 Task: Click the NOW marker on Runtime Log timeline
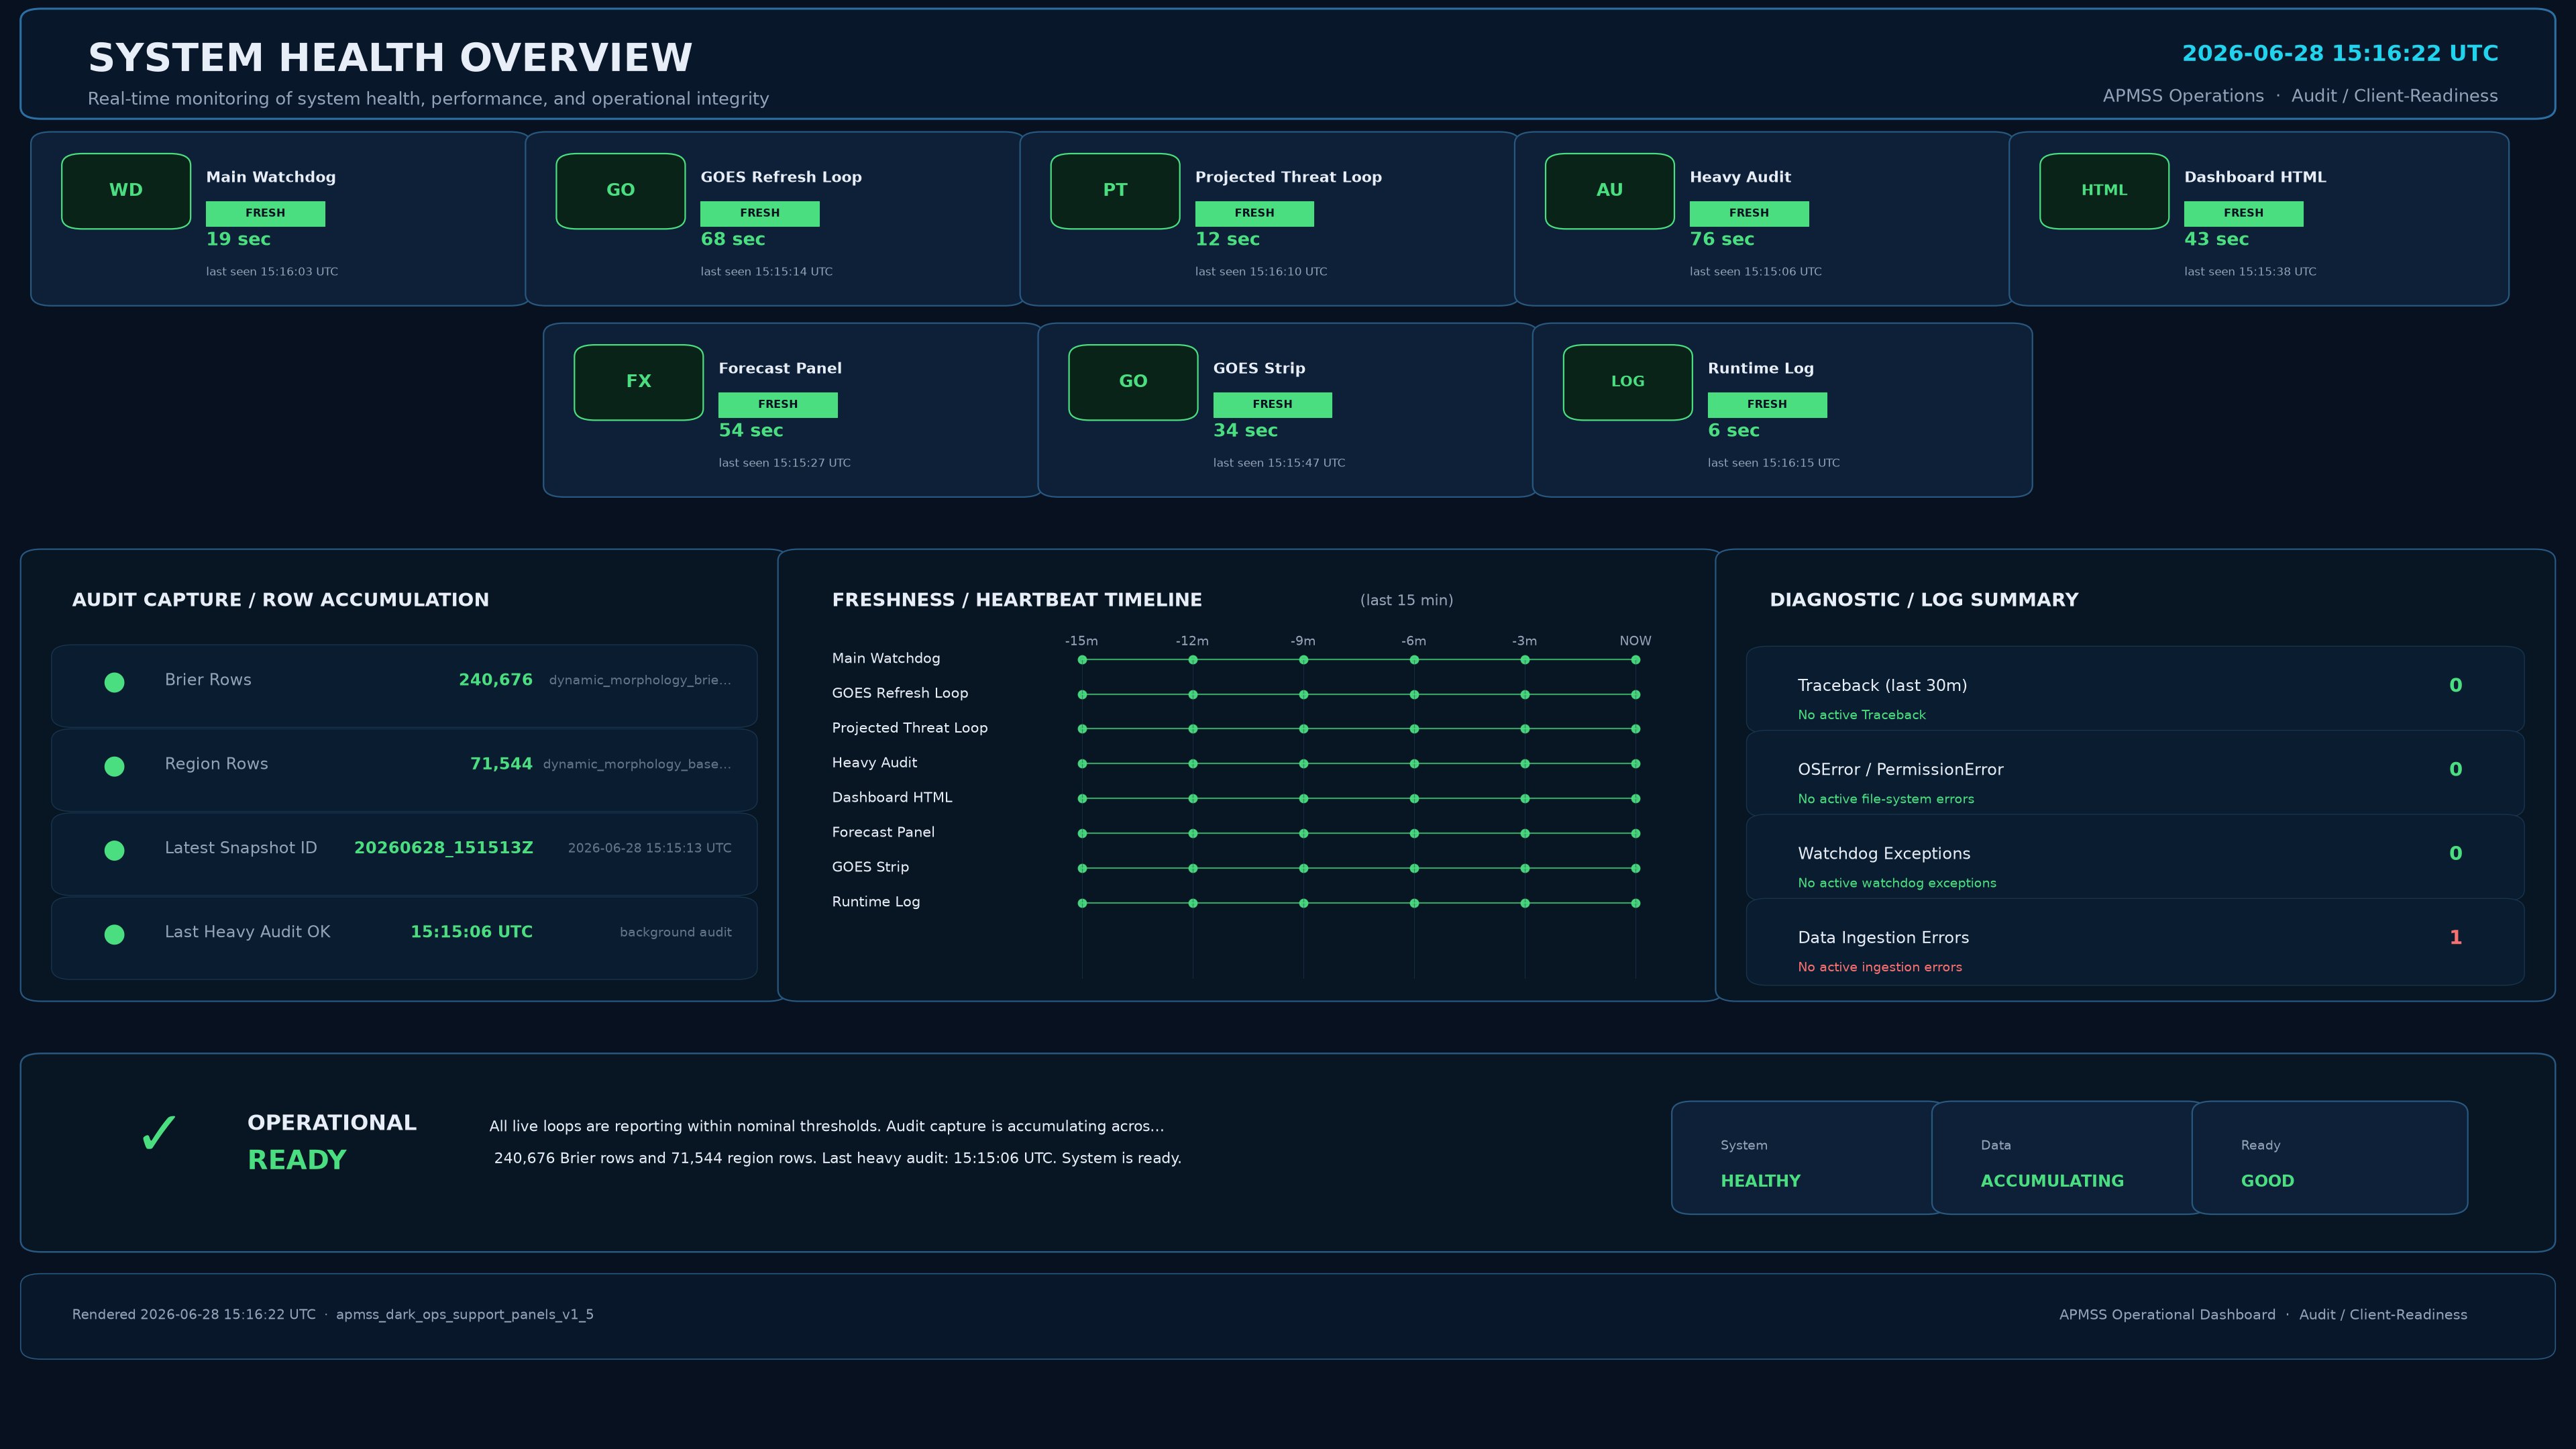coord(1635,903)
